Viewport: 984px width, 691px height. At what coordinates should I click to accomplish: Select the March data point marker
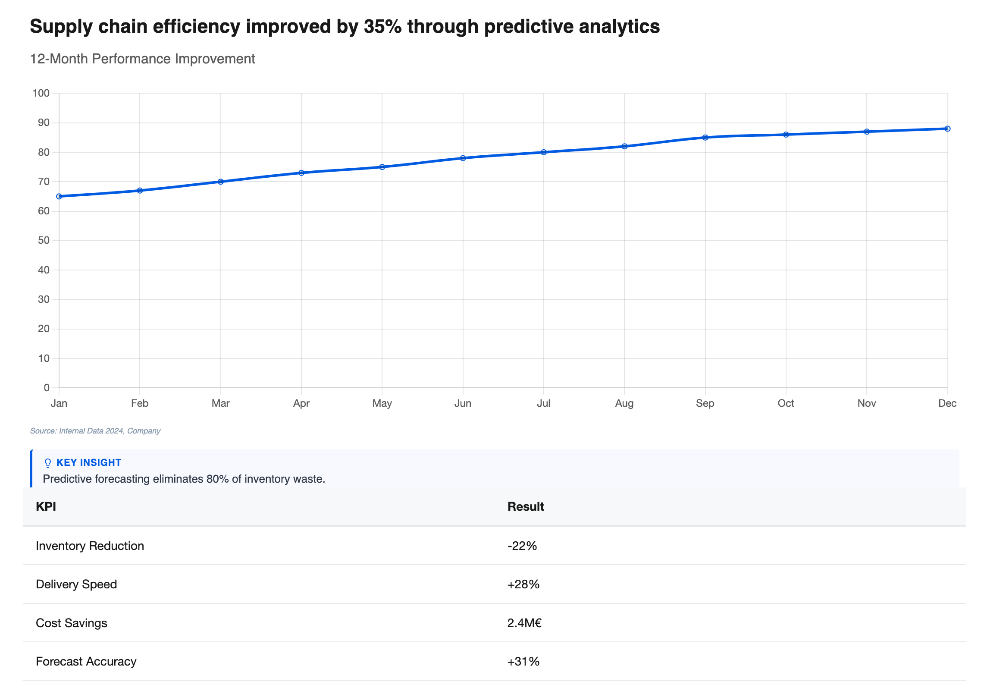tap(221, 182)
